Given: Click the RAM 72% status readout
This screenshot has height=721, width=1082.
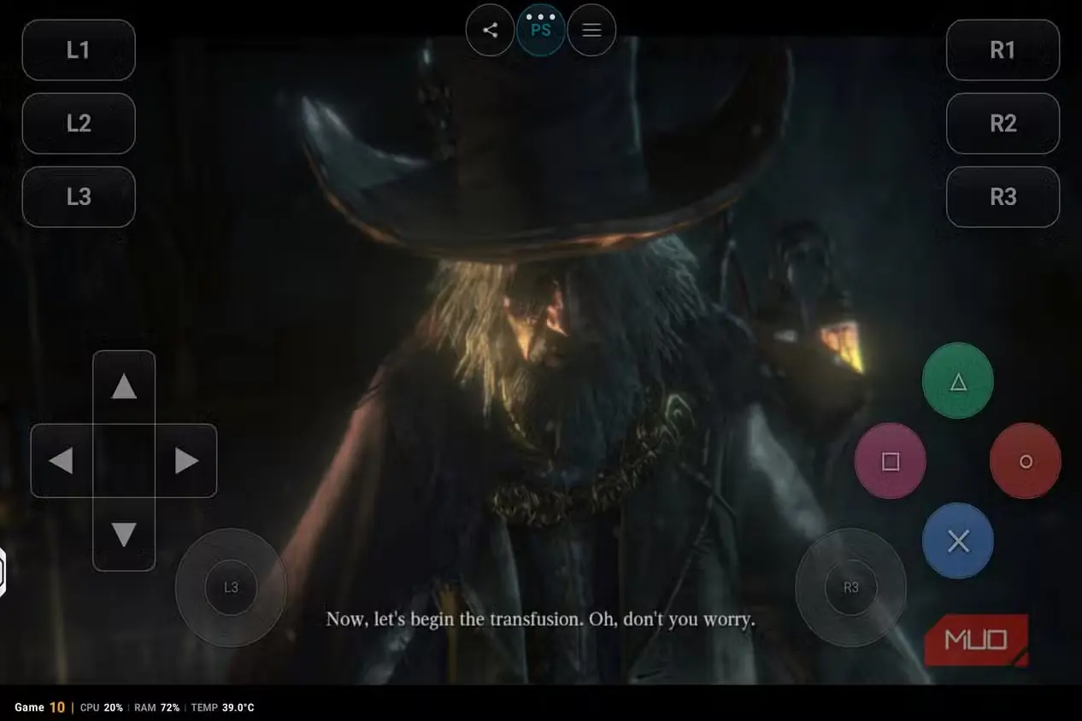Looking at the screenshot, I should (157, 707).
